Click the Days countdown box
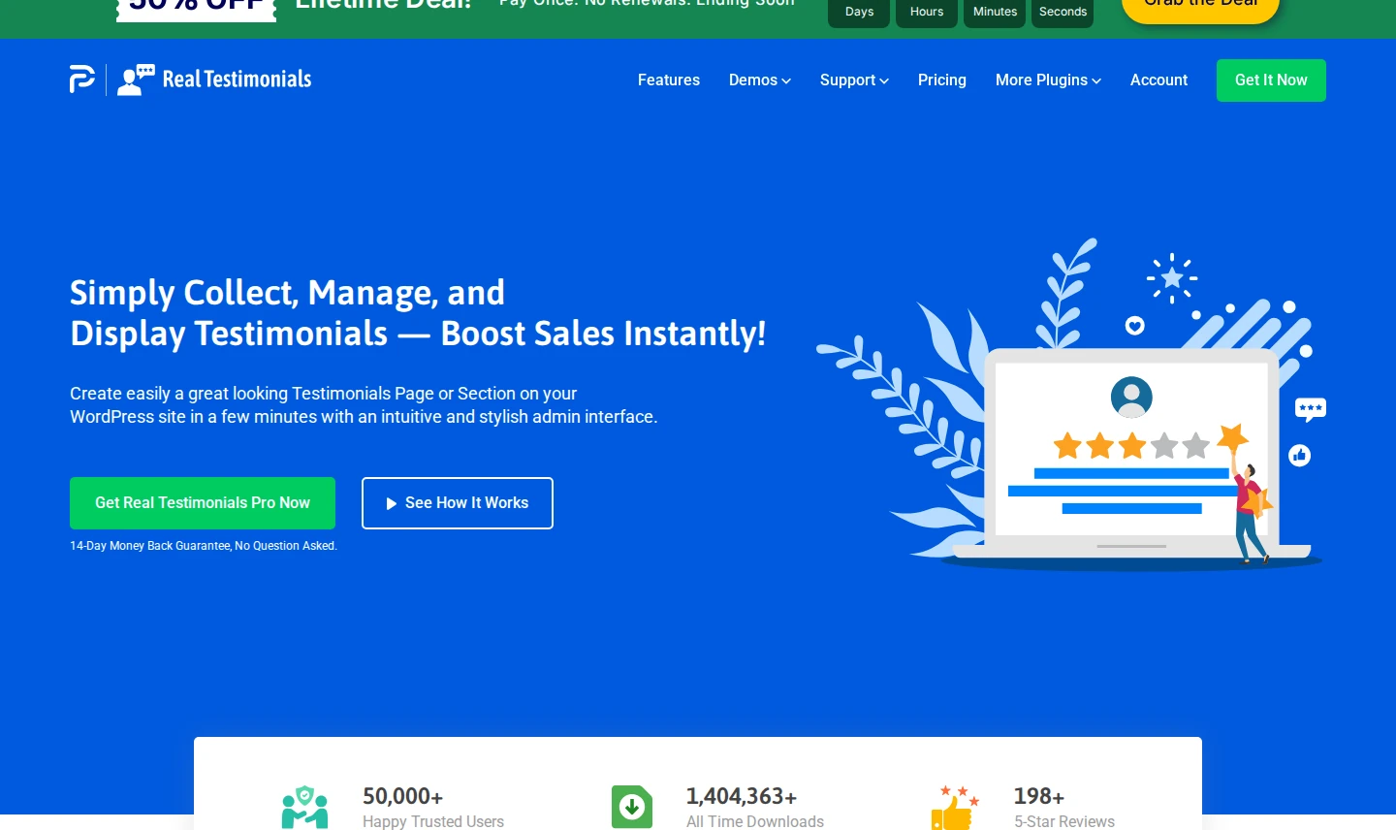1396x830 pixels. coord(859,13)
